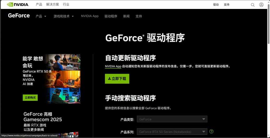270x138 pixels.
Task: Open the 产品系列 RTX 50 Series dropdown
Action: (172, 132)
